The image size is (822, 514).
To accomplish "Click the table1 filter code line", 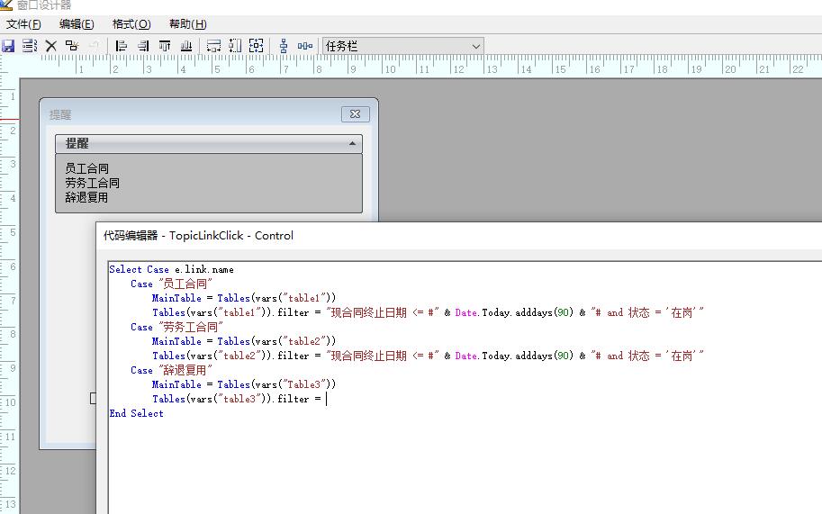I will pos(428,312).
